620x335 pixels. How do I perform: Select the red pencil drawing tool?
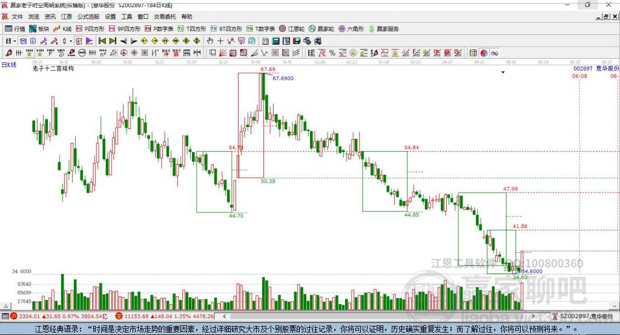pos(8,53)
